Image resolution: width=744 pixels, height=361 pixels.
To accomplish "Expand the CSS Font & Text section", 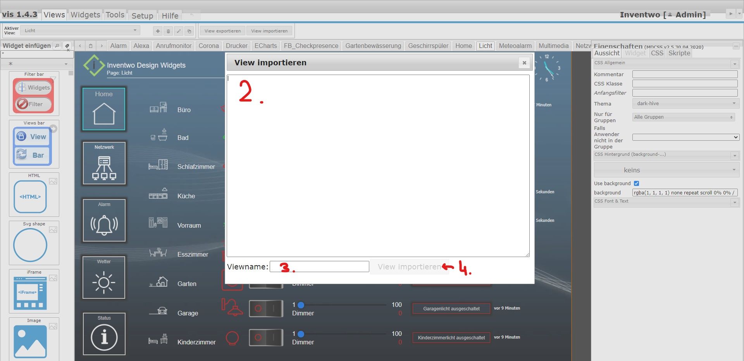I will tap(735, 203).
